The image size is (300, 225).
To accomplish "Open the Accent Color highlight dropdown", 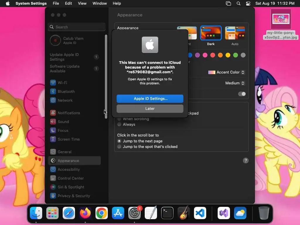I will [226, 72].
